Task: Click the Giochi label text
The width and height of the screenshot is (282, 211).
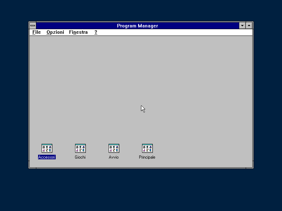Action: tap(80, 157)
